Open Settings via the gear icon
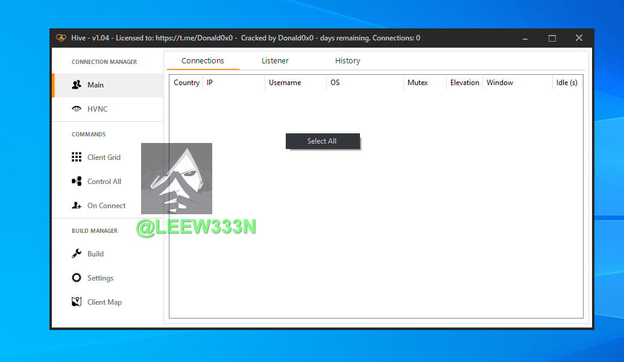The height and width of the screenshot is (362, 624). tap(77, 278)
